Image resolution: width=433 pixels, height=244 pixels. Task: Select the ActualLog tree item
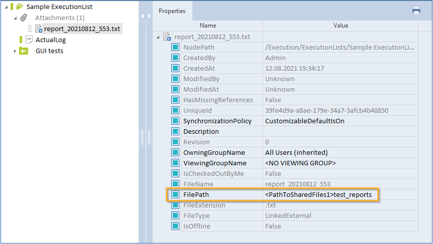point(50,40)
